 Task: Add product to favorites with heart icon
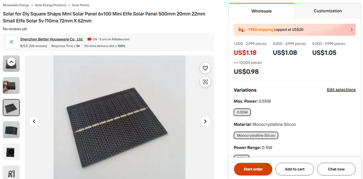pos(205,68)
